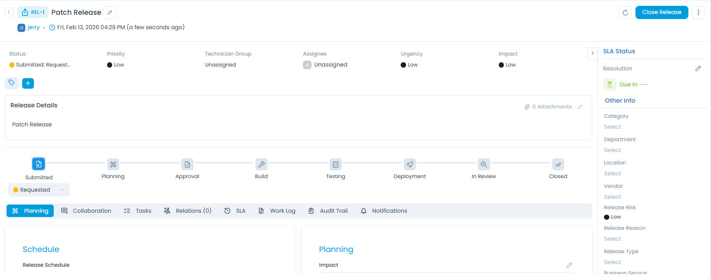Expand the attachments area arrows icon

[x=580, y=107]
